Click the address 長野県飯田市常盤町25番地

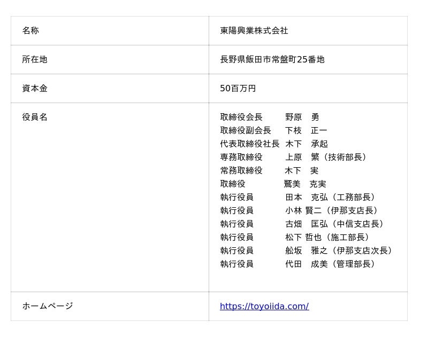point(272,59)
